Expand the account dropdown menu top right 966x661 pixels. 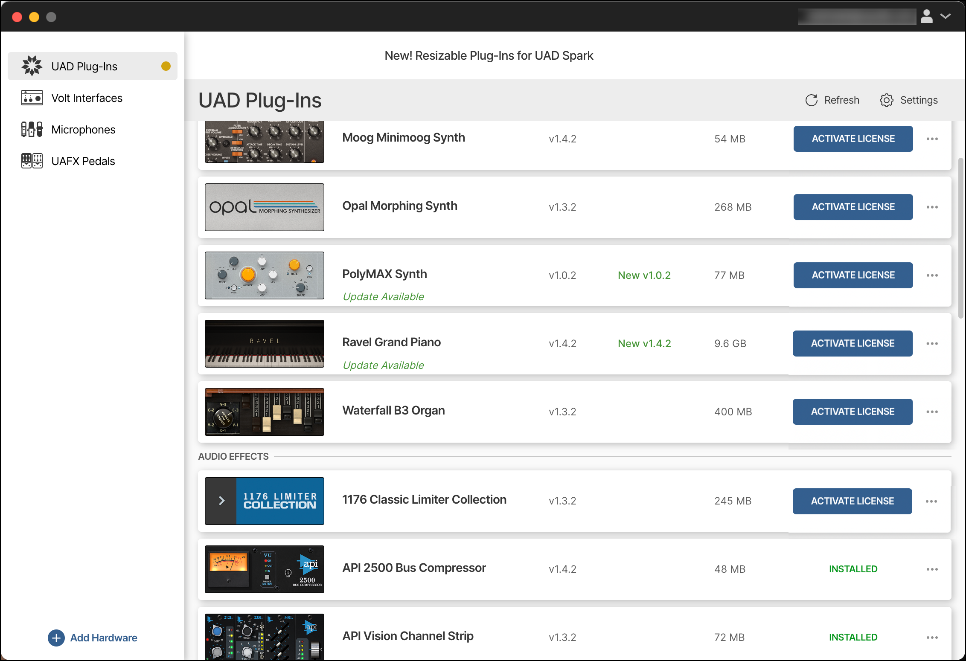947,16
